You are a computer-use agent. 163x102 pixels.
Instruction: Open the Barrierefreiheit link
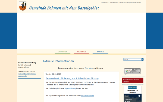click(x=136, y=2)
